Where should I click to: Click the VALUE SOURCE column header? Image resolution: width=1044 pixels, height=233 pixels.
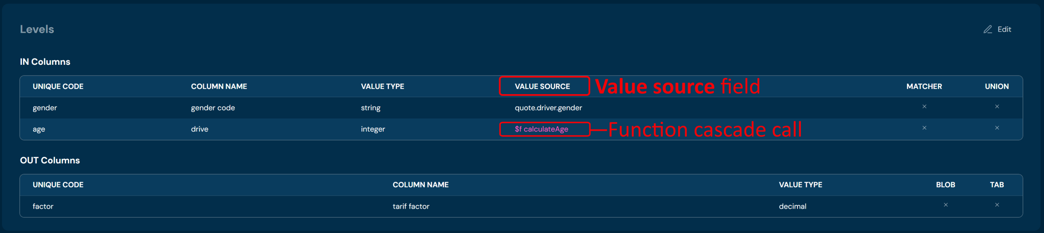pos(542,86)
